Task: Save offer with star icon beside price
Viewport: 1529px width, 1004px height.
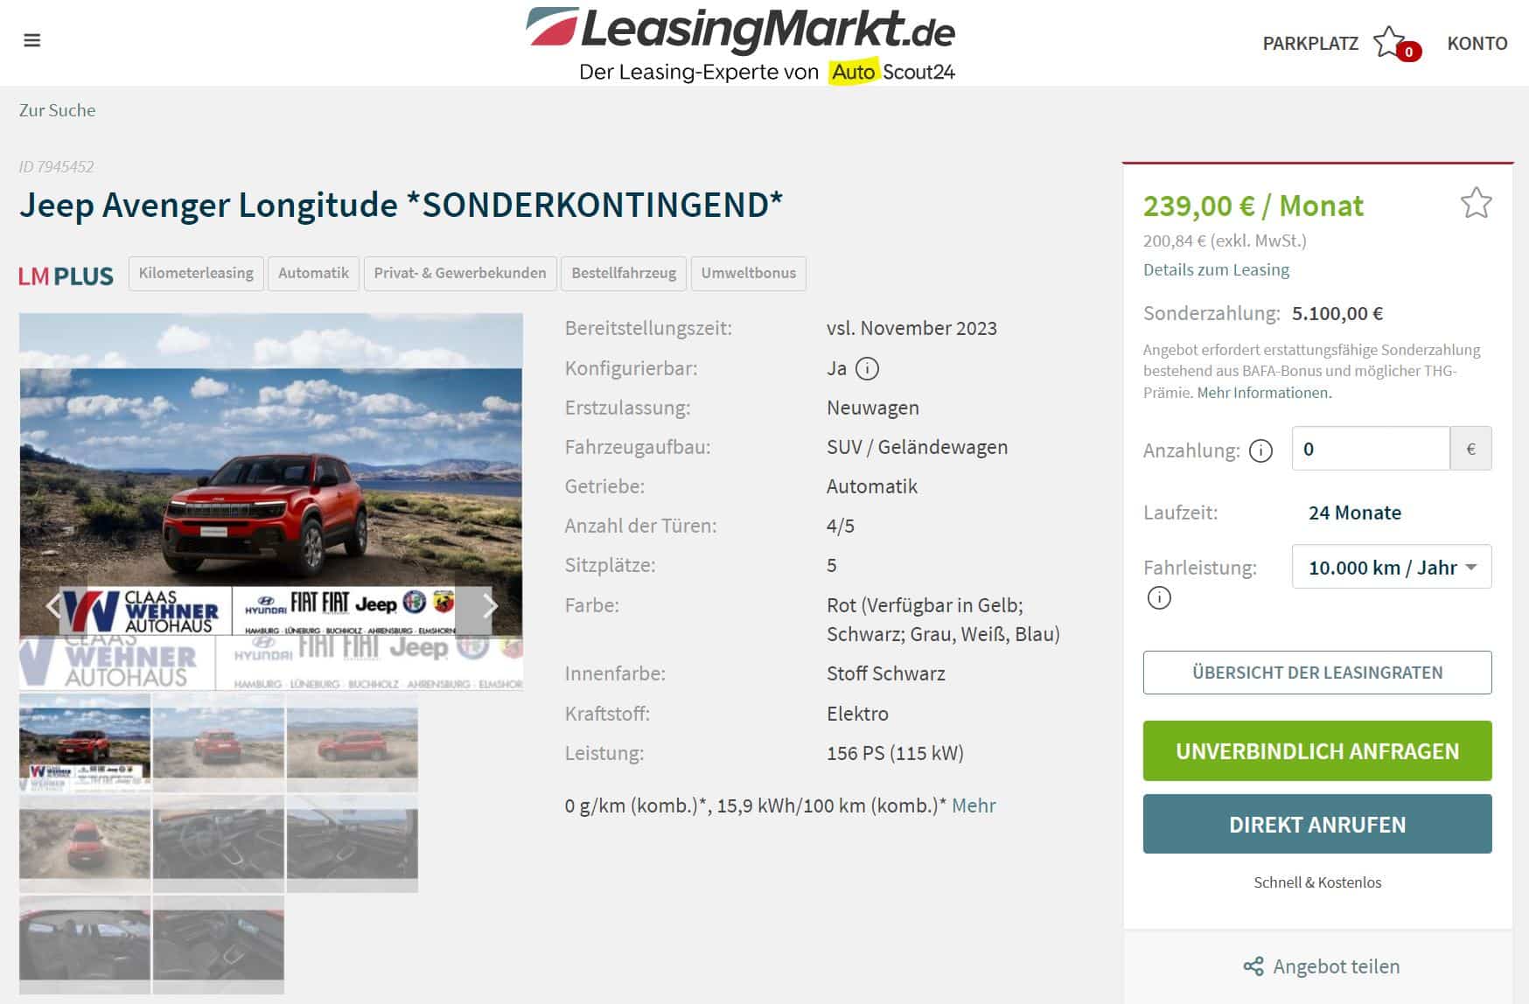Action: (x=1476, y=203)
